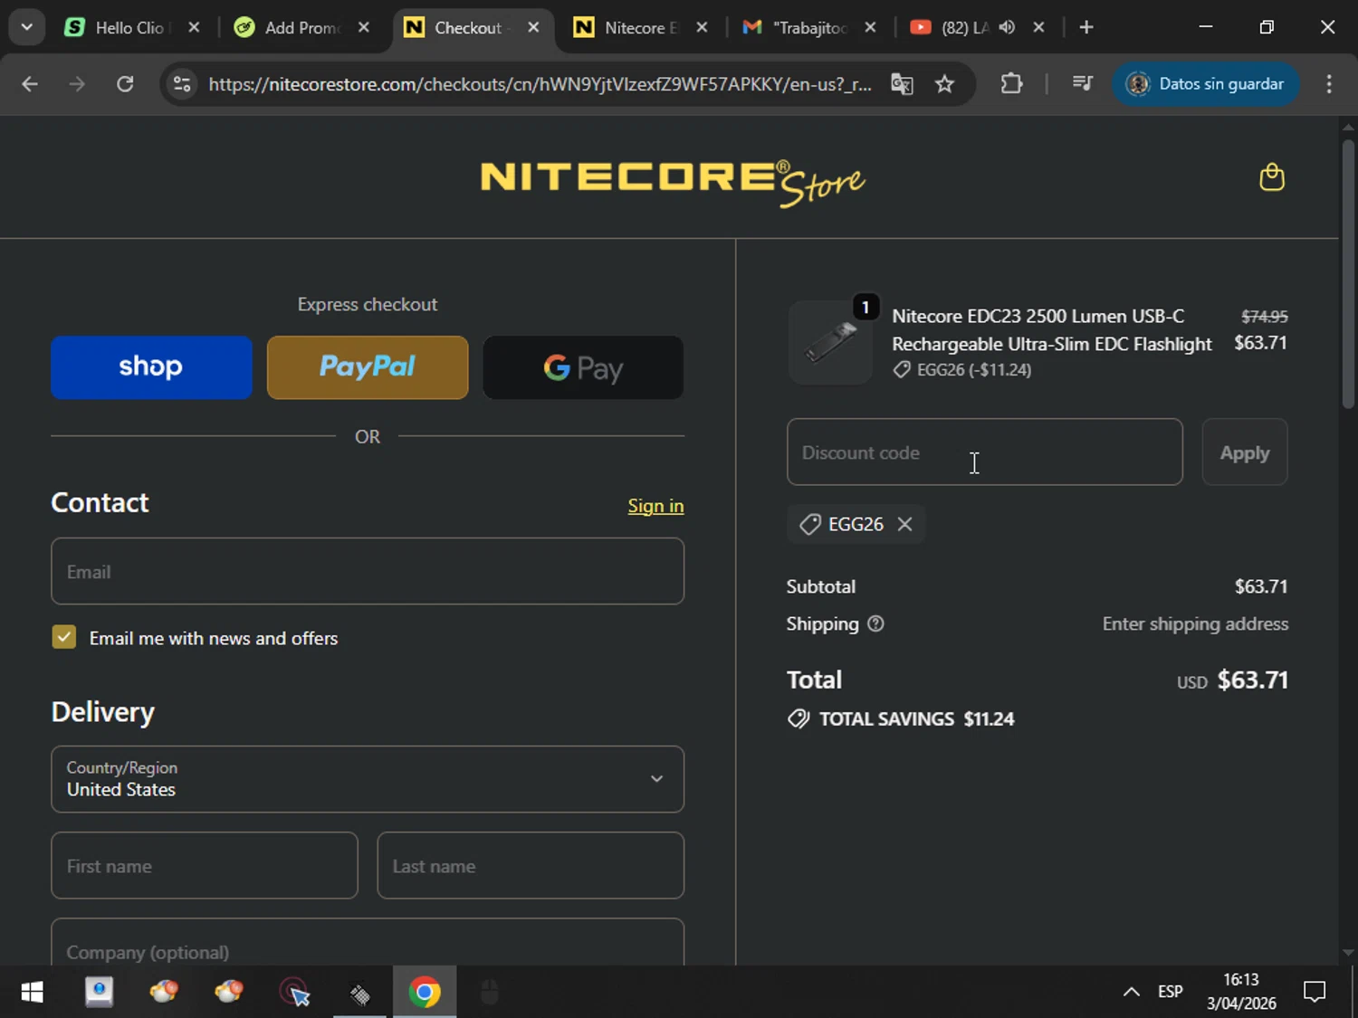The height and width of the screenshot is (1018, 1358).
Task: Click the Nitecore EDC23 product name
Action: point(1052,329)
